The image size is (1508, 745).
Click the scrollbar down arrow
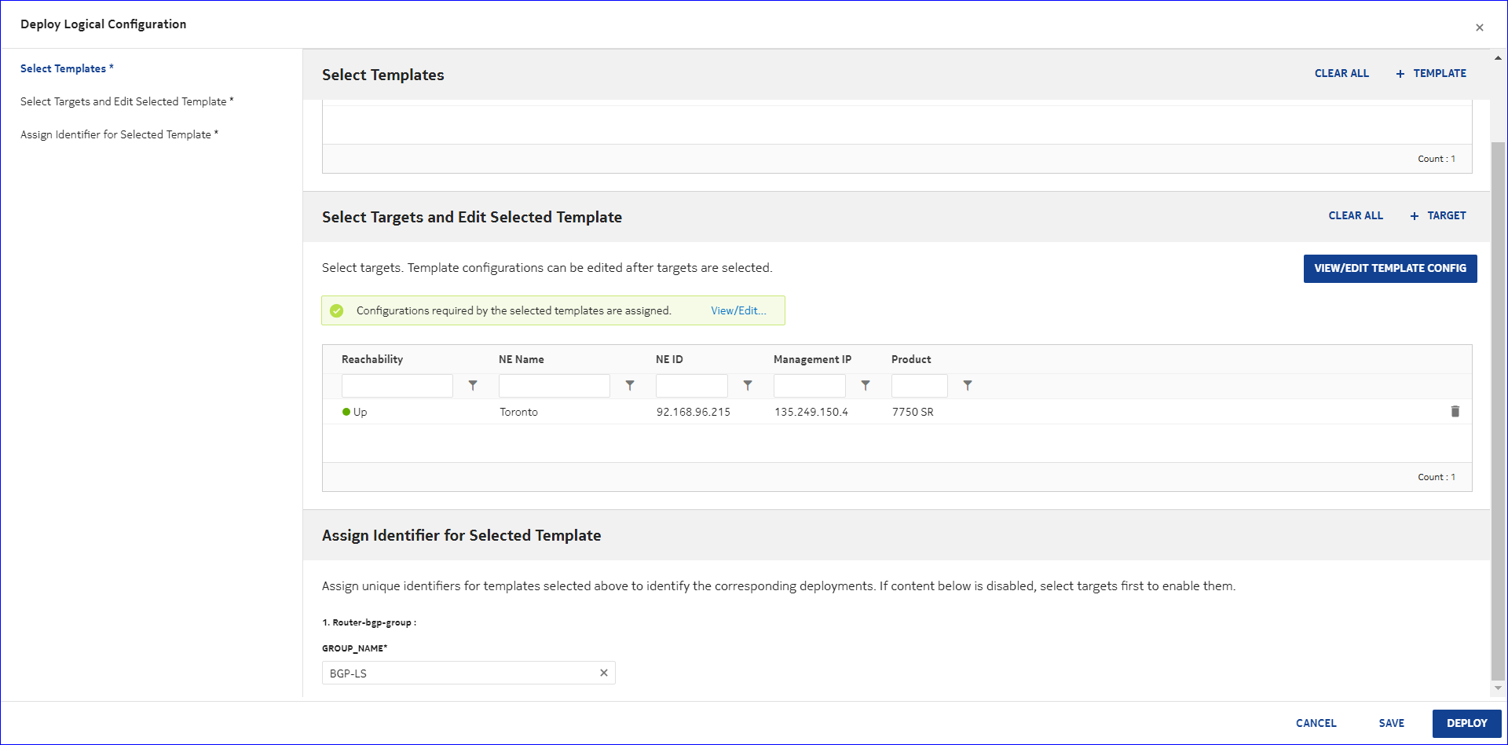point(1498,688)
